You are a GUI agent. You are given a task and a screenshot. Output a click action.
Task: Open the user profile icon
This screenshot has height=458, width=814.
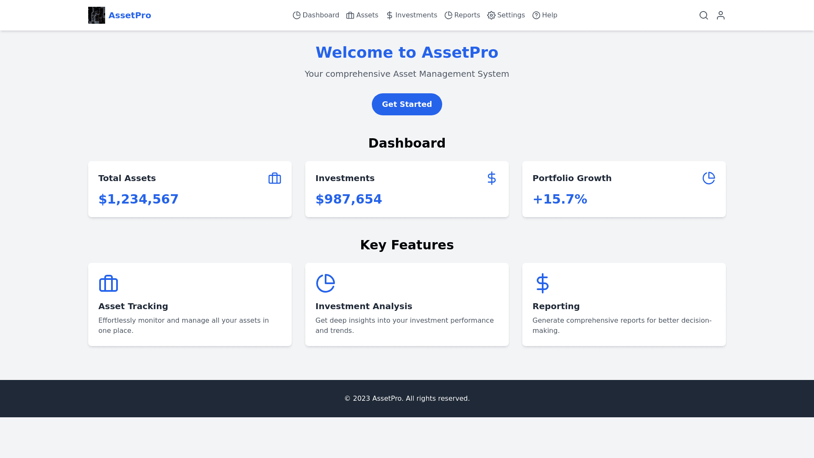click(721, 15)
